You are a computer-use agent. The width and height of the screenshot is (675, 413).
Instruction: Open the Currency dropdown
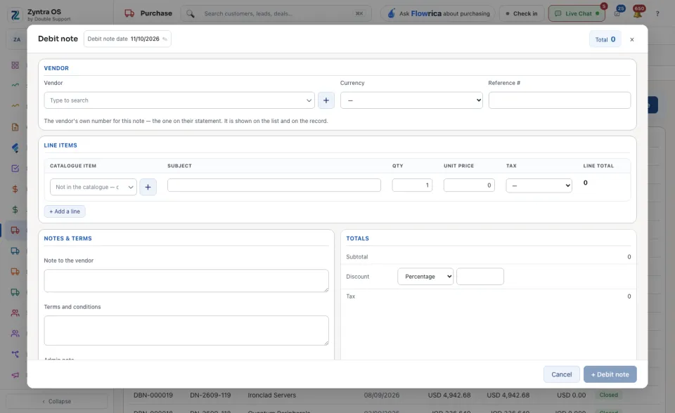click(411, 100)
